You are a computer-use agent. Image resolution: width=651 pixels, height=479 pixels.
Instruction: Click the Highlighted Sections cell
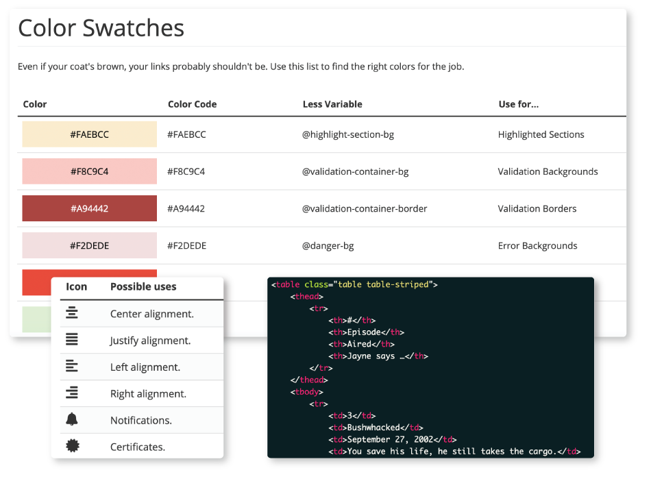541,134
